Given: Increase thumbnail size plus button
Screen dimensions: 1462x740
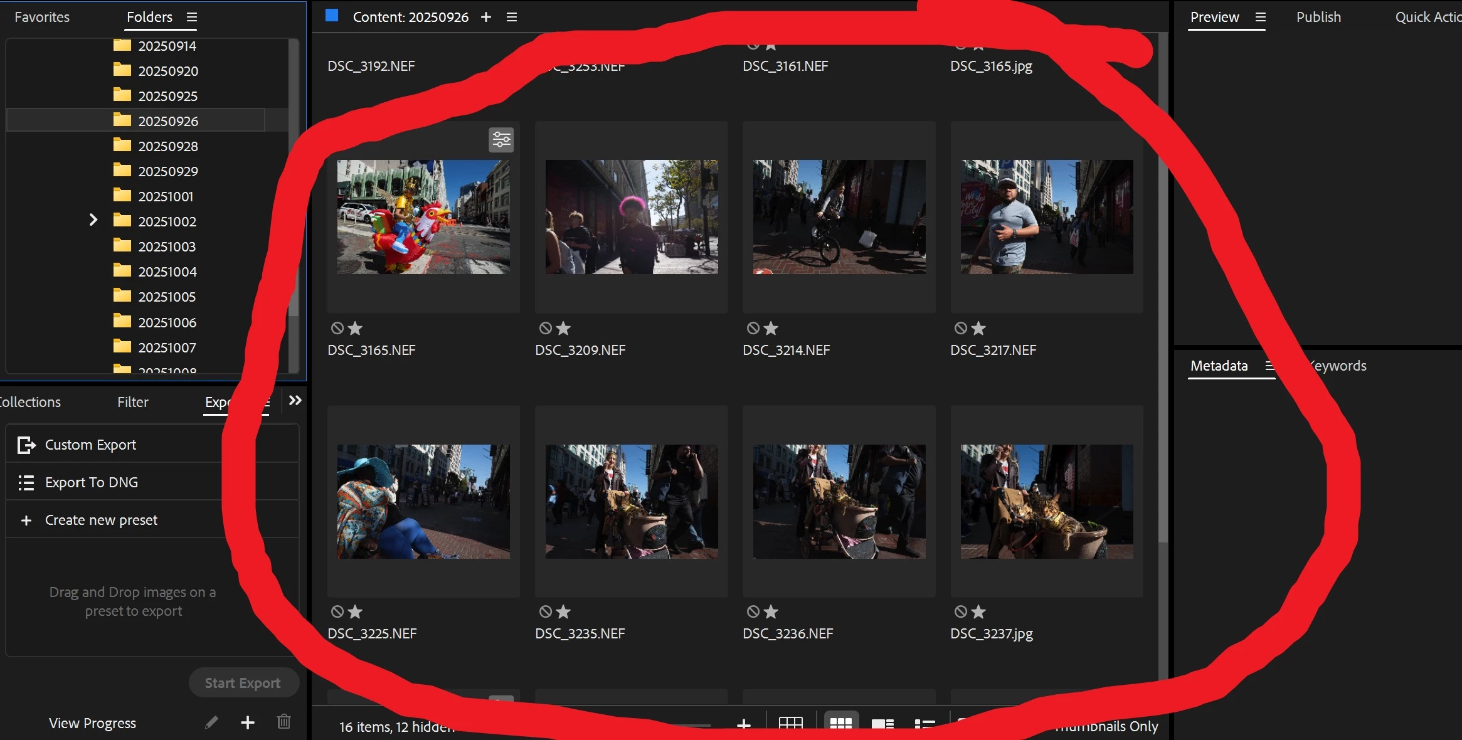Looking at the screenshot, I should (x=744, y=724).
